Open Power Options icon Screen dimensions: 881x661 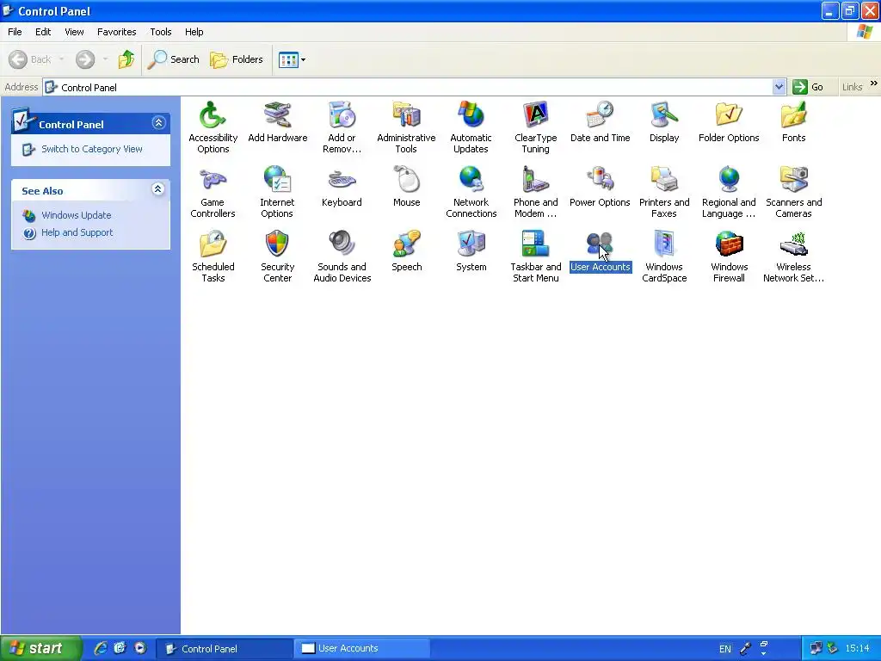pos(600,187)
